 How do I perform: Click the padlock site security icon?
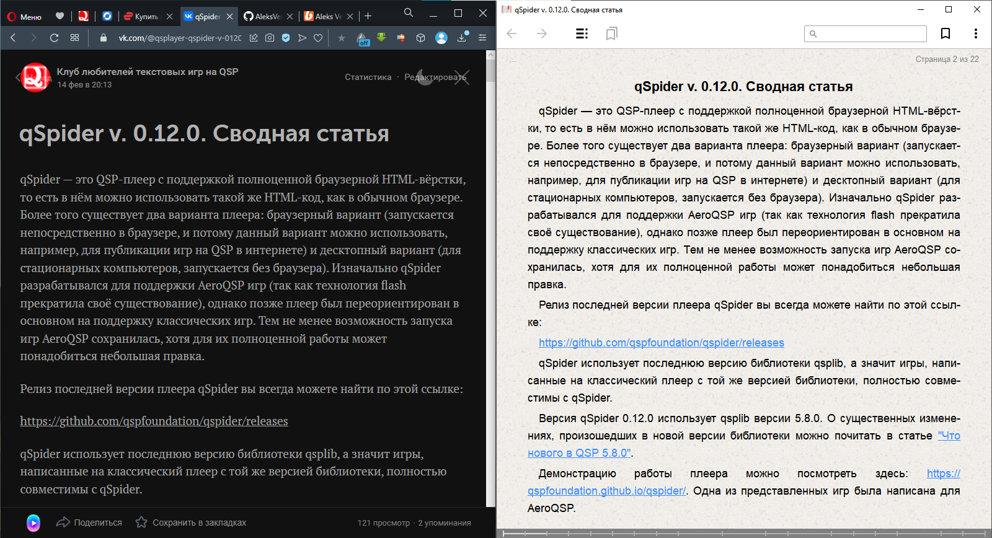[104, 38]
